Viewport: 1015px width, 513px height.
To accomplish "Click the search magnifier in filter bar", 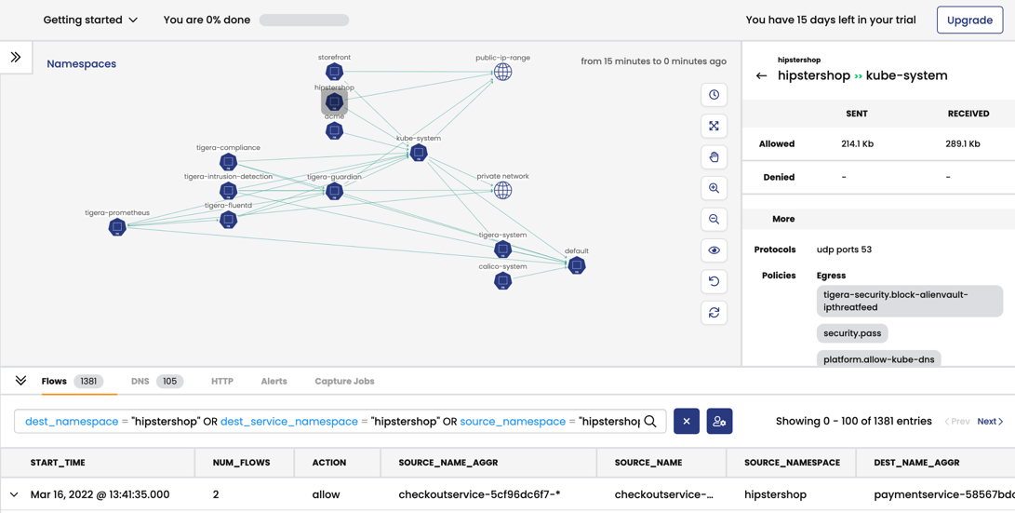I will click(650, 422).
